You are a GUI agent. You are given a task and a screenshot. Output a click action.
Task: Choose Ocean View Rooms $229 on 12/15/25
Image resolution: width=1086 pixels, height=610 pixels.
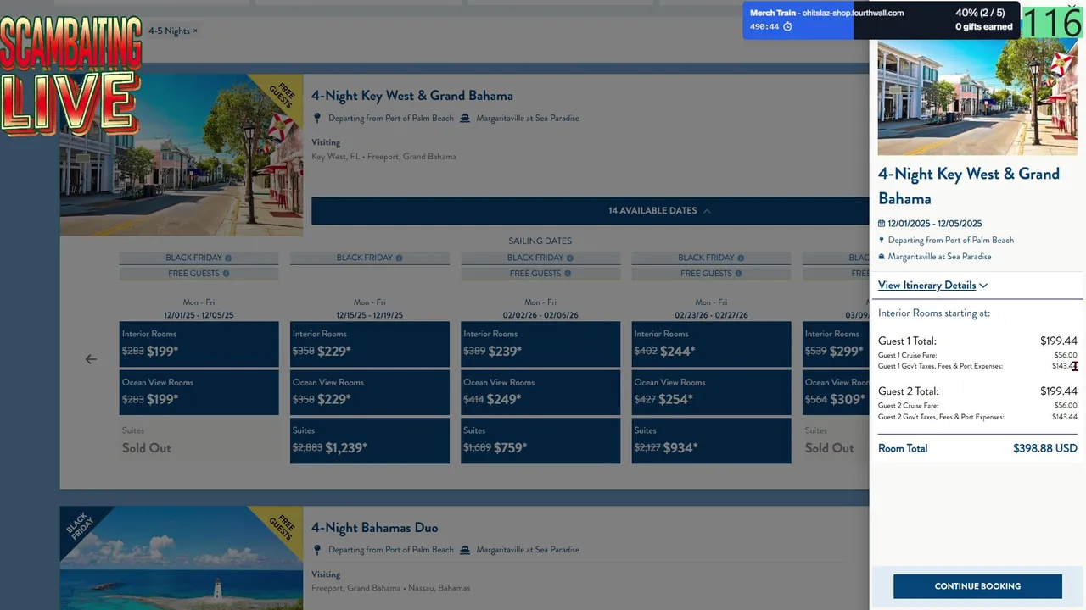(370, 392)
